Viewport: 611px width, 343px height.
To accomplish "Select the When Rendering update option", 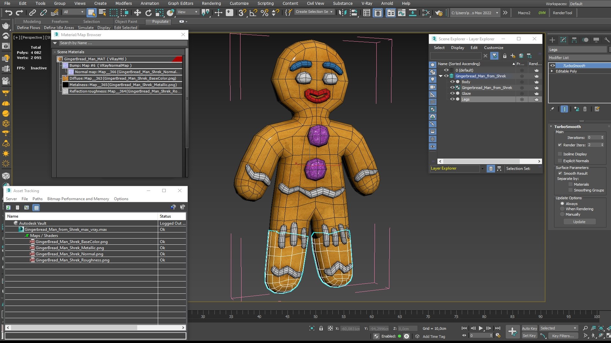I will click(x=562, y=209).
